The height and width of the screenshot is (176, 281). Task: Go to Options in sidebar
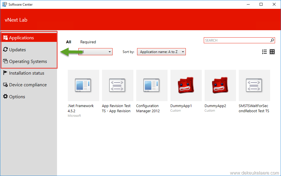point(29,97)
